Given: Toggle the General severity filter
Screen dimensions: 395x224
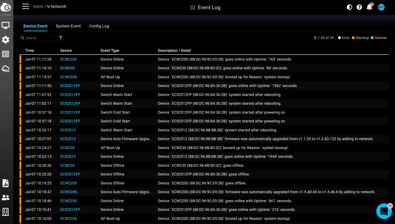Looking at the screenshot, I should point(378,38).
